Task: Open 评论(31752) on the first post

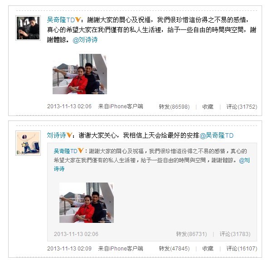Action: click(x=242, y=107)
